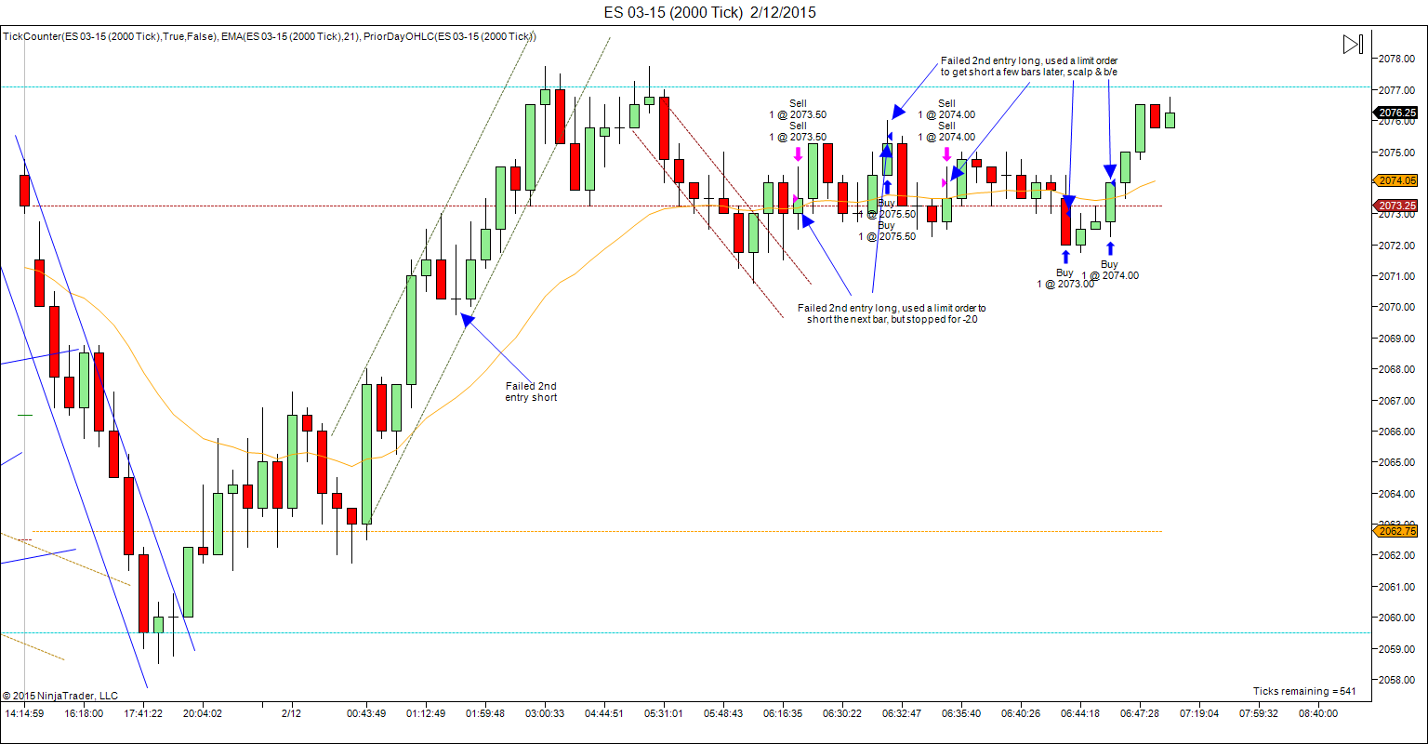1428x744 pixels.
Task: Click the blue buy arrow above the Buy 1 @ 2074.00 label
Action: pyautogui.click(x=1110, y=248)
